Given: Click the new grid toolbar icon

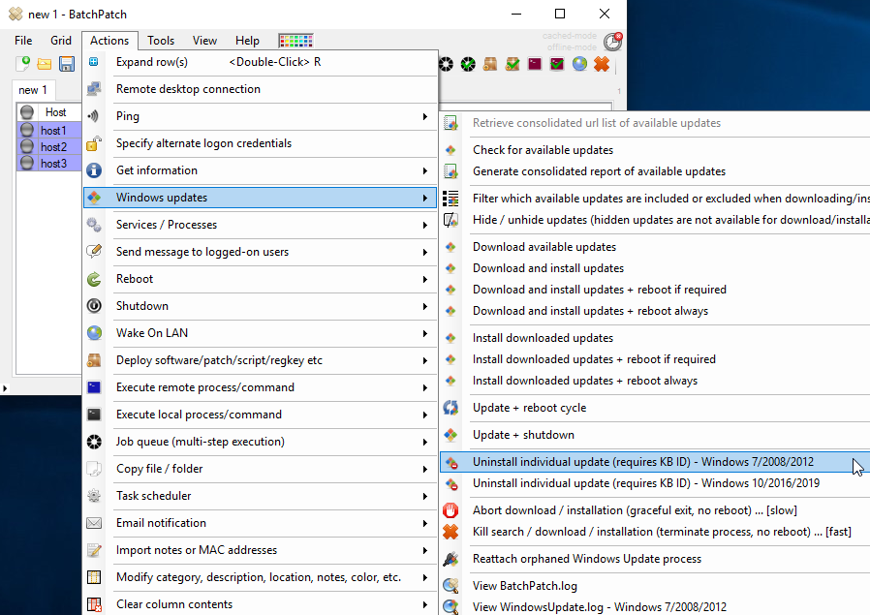Looking at the screenshot, I should 22,64.
